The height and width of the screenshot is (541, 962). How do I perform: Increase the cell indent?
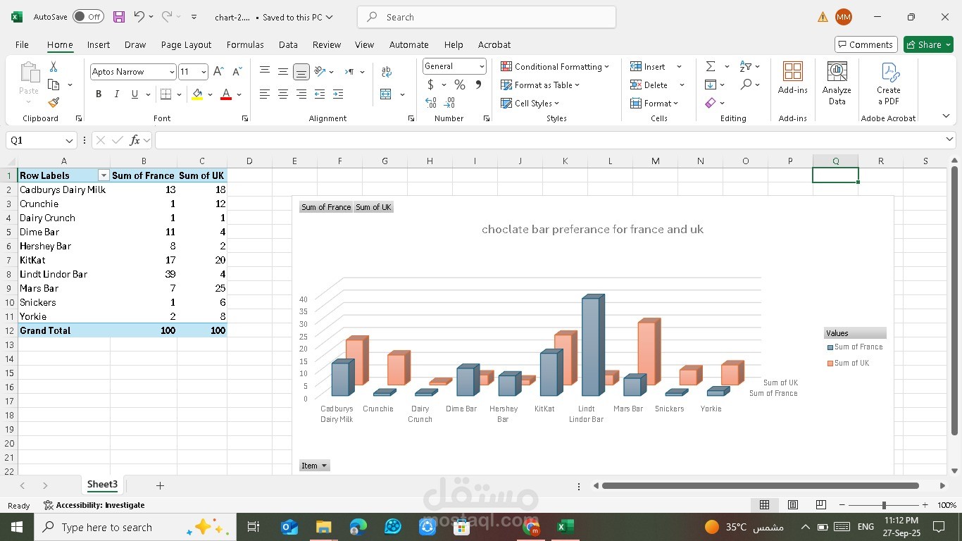coord(338,94)
